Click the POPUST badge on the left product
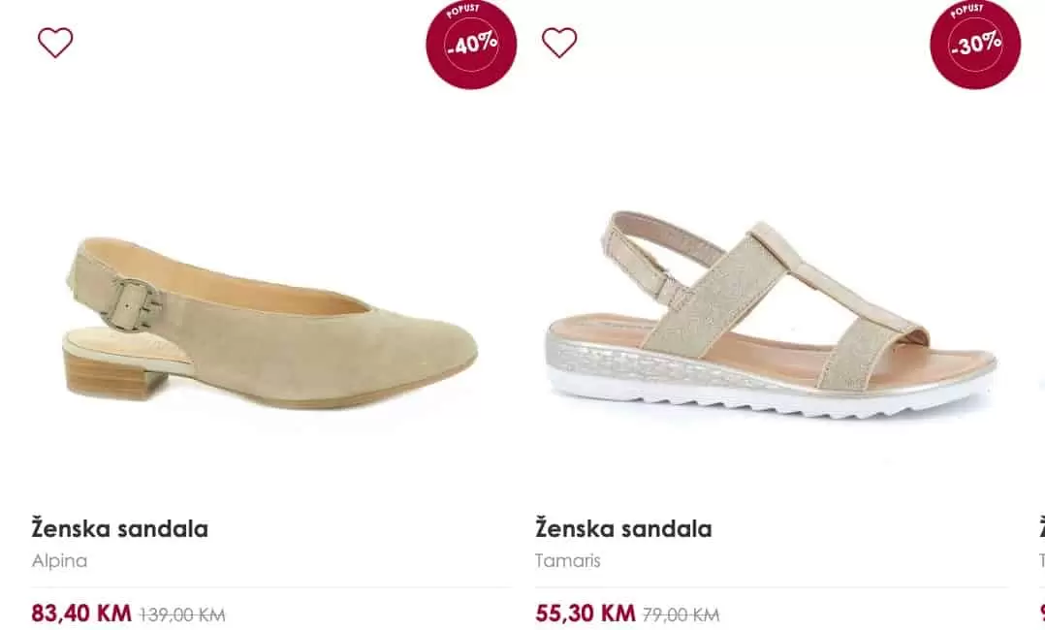This screenshot has height=630, width=1045. [470, 43]
